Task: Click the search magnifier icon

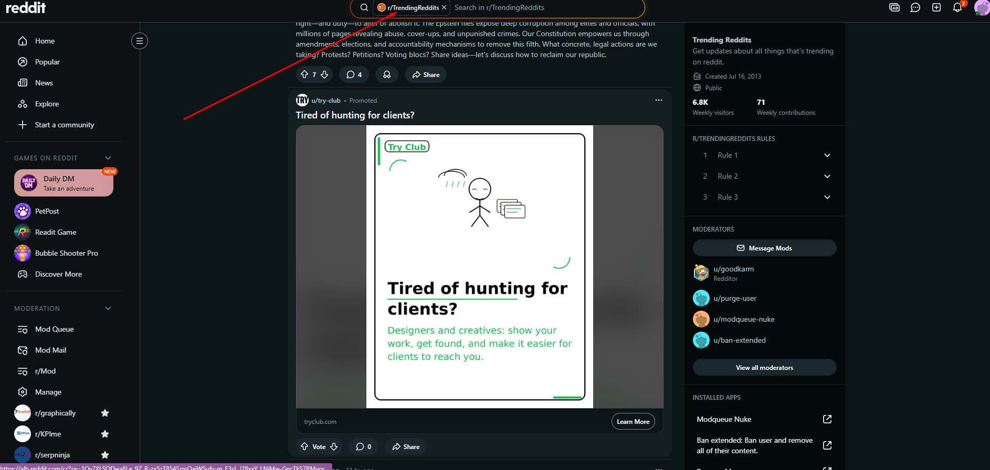Action: [x=364, y=7]
